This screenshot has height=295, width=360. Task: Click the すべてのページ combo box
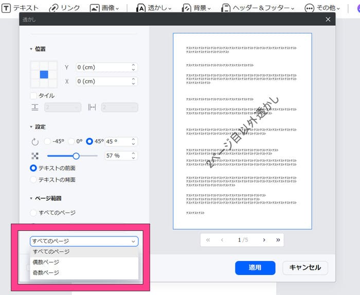click(84, 242)
